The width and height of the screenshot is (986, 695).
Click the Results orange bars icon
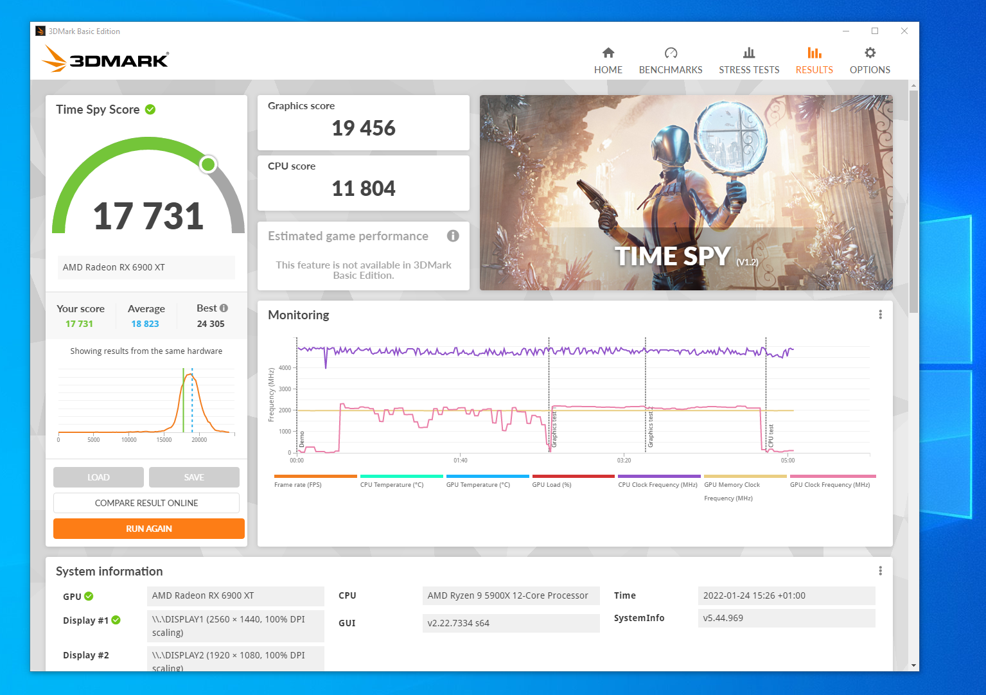pyautogui.click(x=814, y=53)
